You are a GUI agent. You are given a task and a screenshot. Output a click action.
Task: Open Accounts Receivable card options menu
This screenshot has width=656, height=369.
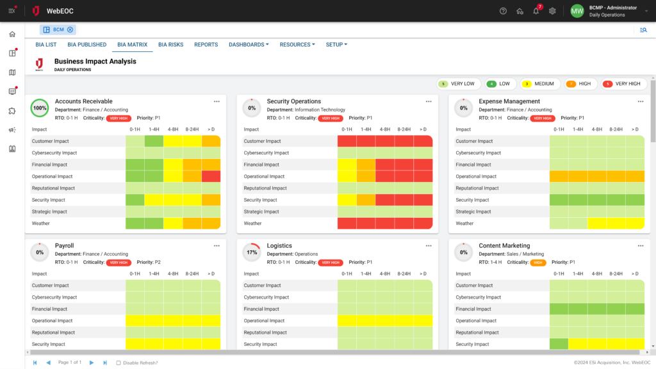point(217,101)
